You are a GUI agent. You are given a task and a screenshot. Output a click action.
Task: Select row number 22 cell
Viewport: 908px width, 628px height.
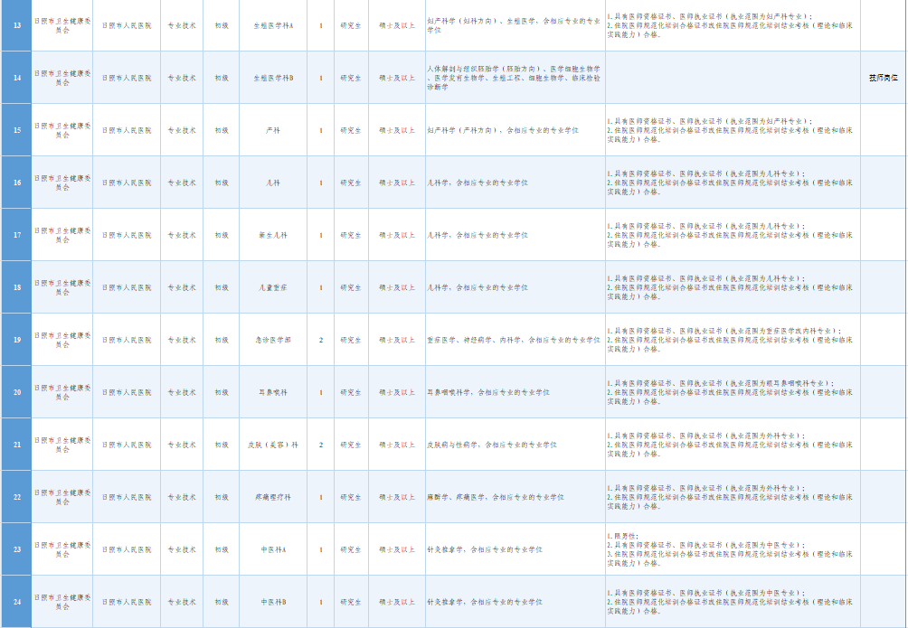[x=17, y=497]
